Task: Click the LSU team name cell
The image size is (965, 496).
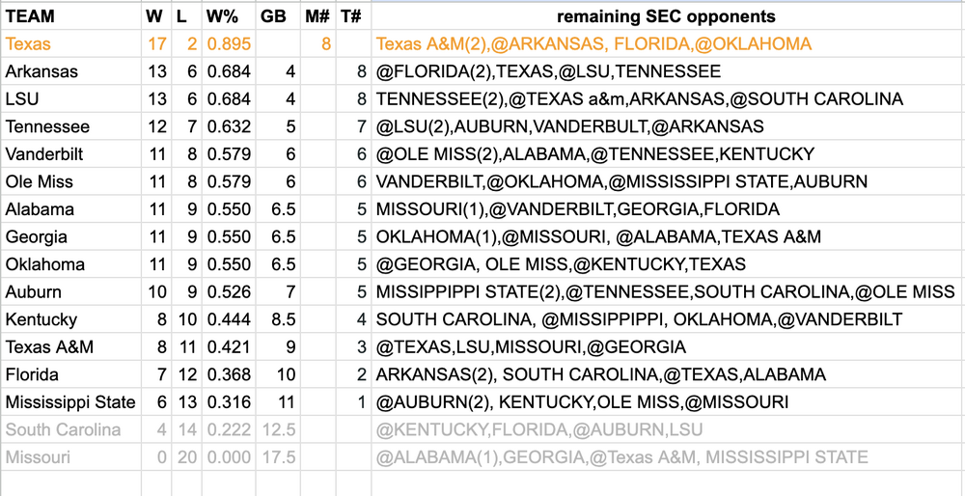Action: (x=23, y=99)
